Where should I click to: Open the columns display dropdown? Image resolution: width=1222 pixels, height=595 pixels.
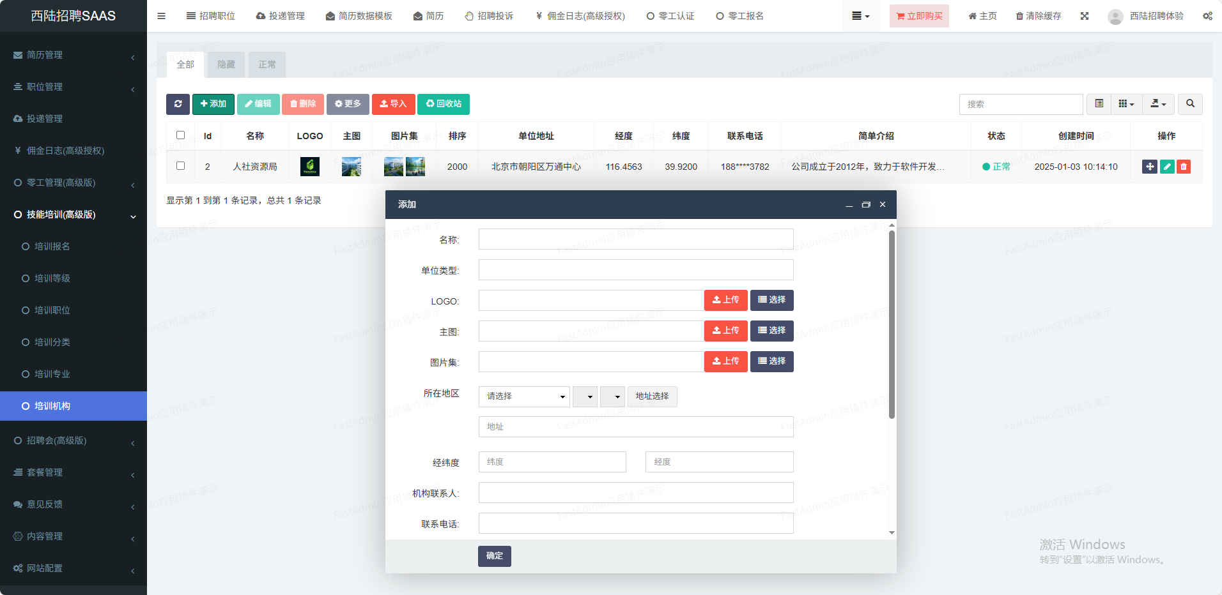(x=1126, y=104)
